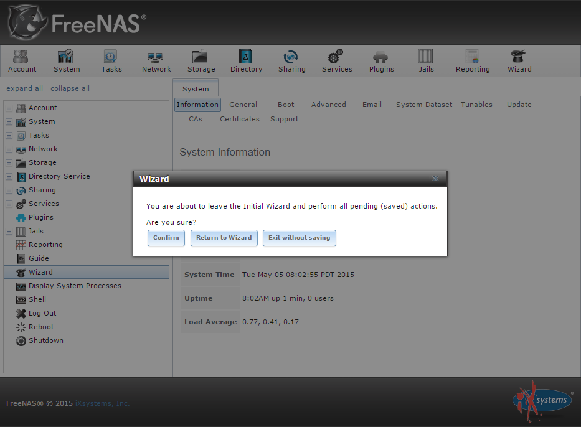Open Jails in the top toolbar
The width and height of the screenshot is (581, 427).
point(426,61)
